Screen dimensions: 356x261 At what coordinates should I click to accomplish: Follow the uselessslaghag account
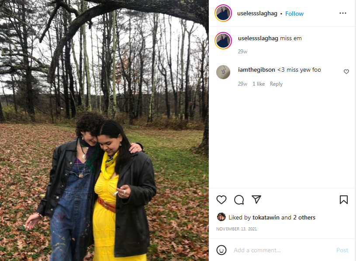click(294, 14)
